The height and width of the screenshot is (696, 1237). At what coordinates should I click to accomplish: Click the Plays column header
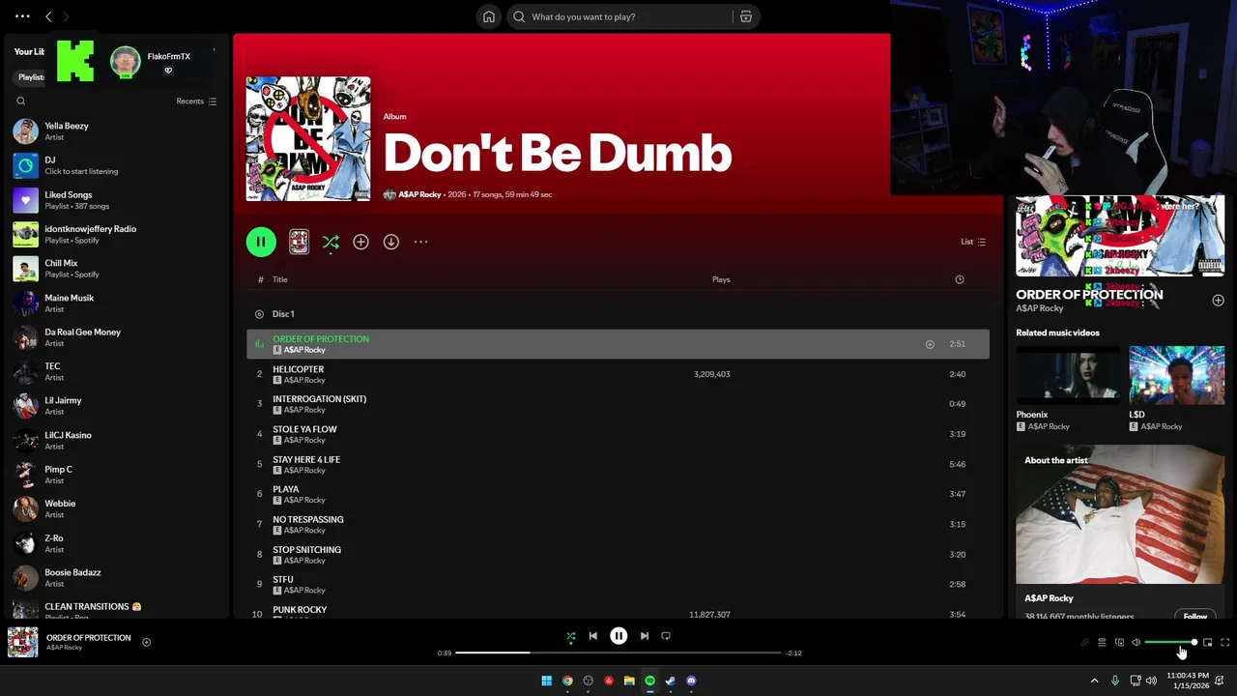click(x=721, y=279)
